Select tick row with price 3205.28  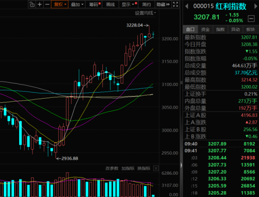point(221,193)
